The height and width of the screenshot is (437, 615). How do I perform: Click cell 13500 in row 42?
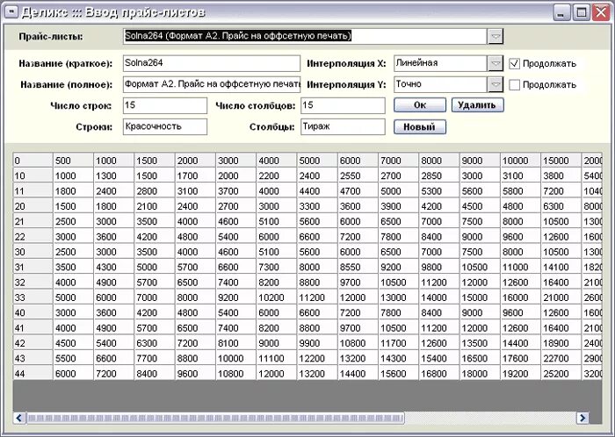(480, 343)
